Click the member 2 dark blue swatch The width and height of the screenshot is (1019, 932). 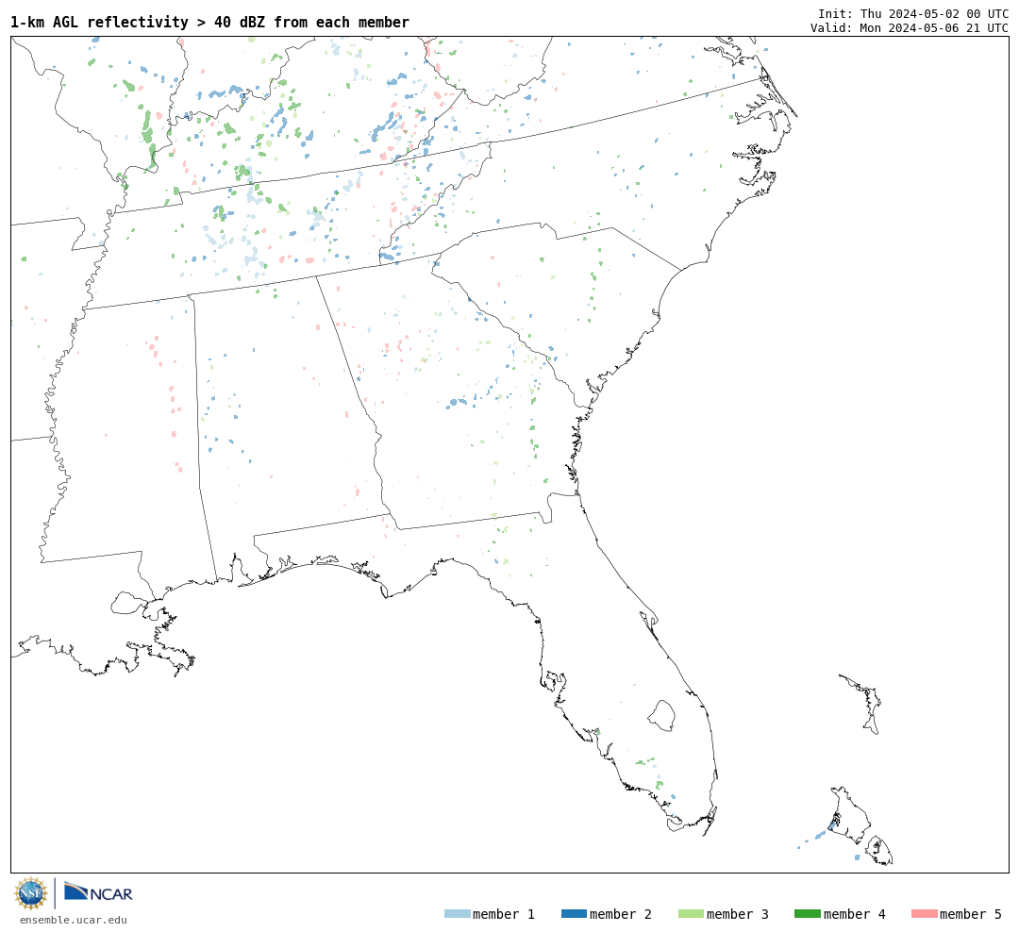tap(574, 914)
